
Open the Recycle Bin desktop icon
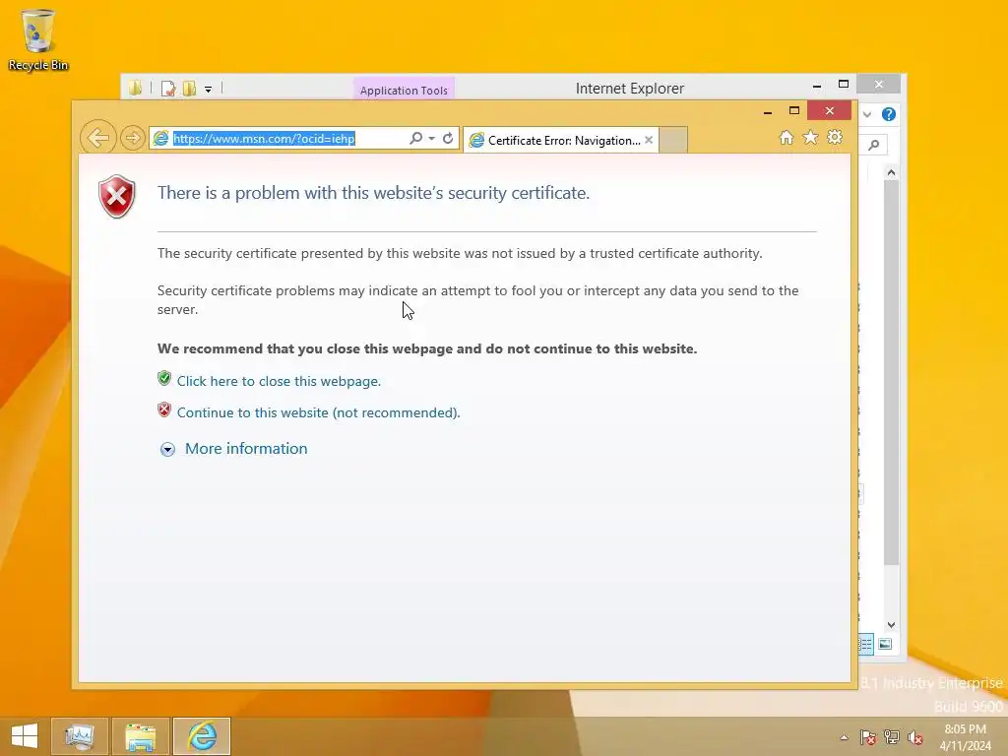click(38, 39)
